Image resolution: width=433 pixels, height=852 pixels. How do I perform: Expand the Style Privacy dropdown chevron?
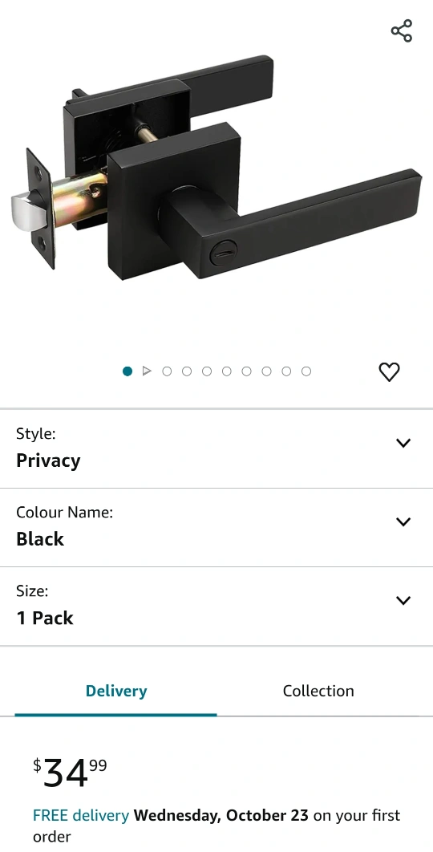(403, 443)
